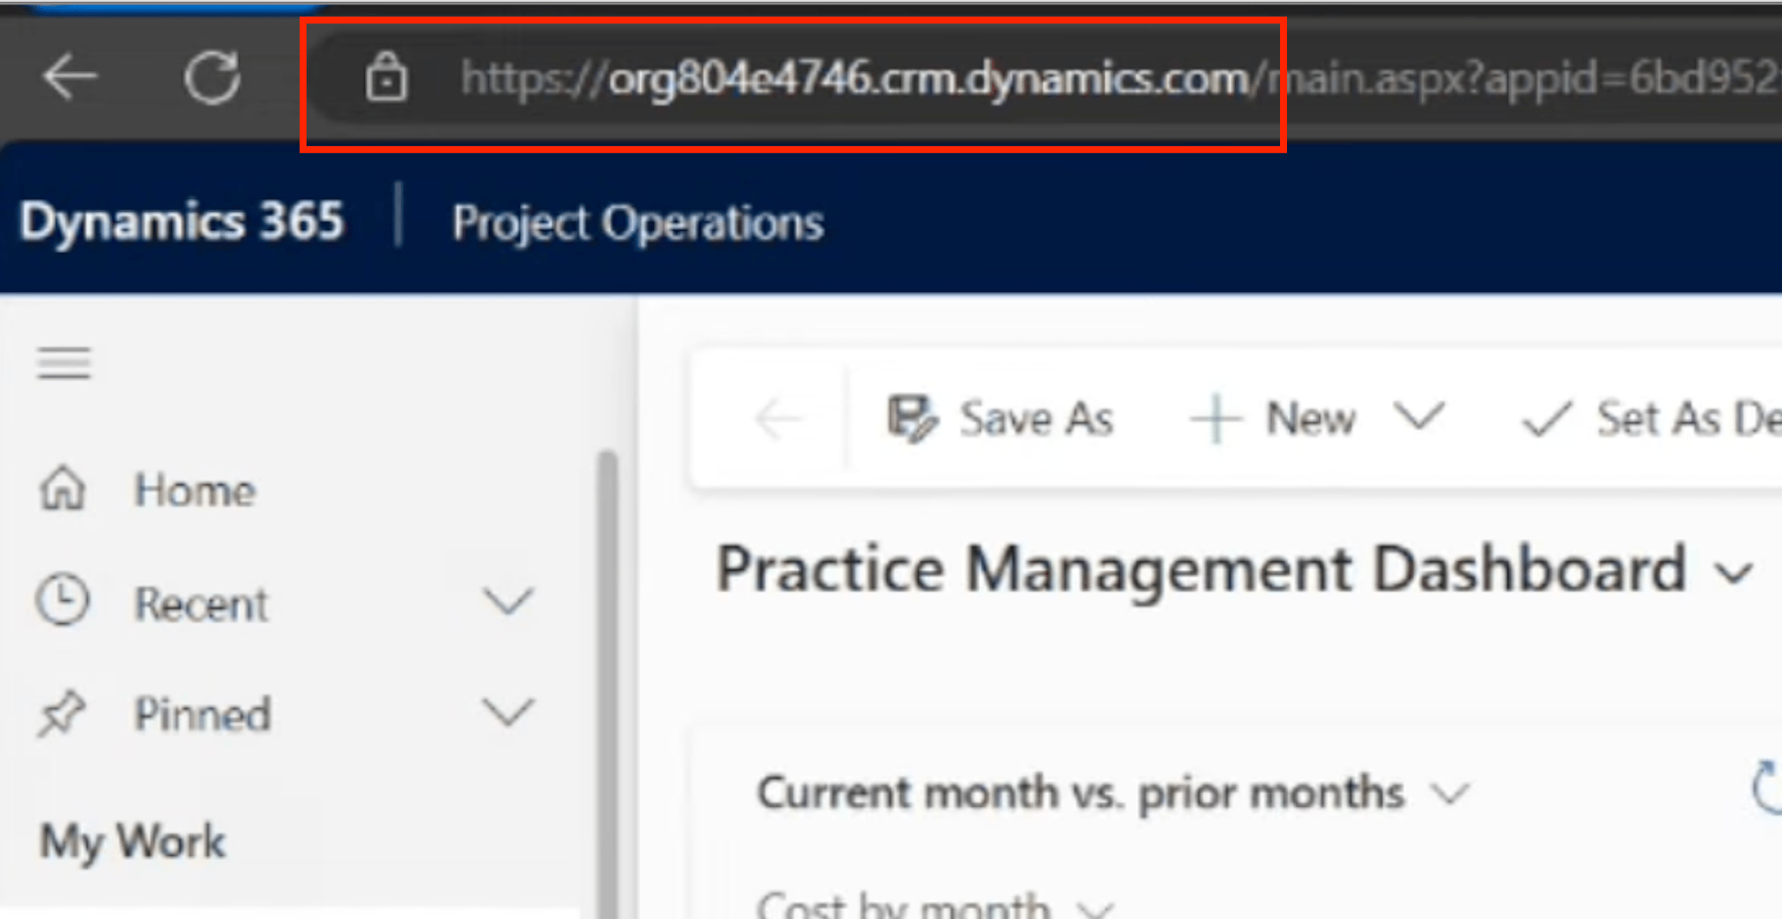Click the Save As button
This screenshot has height=919, width=1782.
[x=1000, y=419]
